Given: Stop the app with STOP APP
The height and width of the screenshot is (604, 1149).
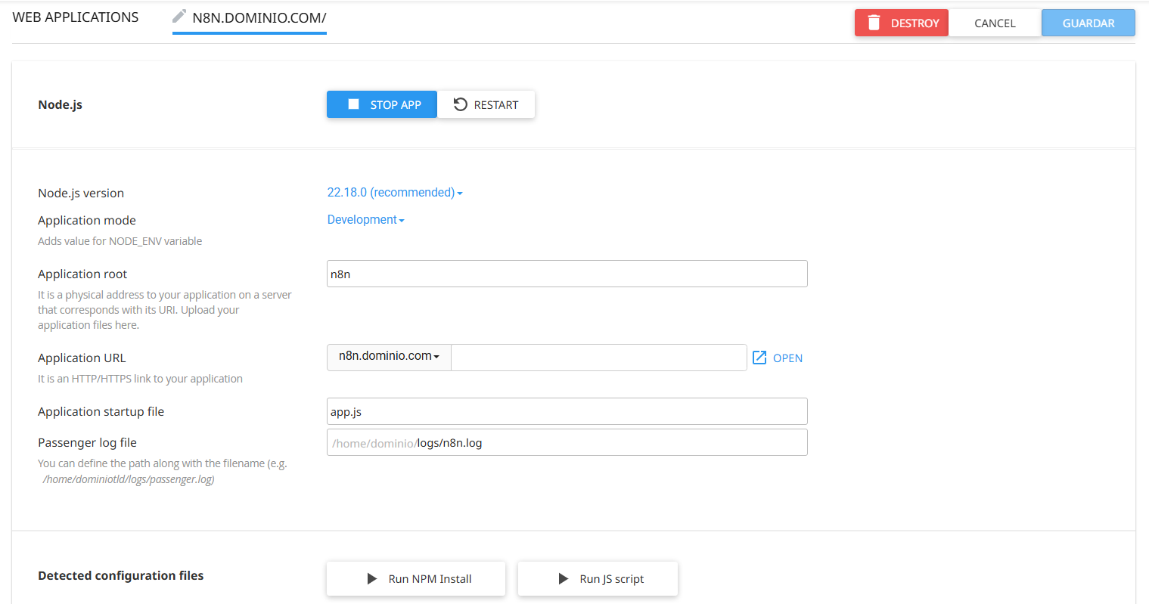Looking at the screenshot, I should 381,104.
